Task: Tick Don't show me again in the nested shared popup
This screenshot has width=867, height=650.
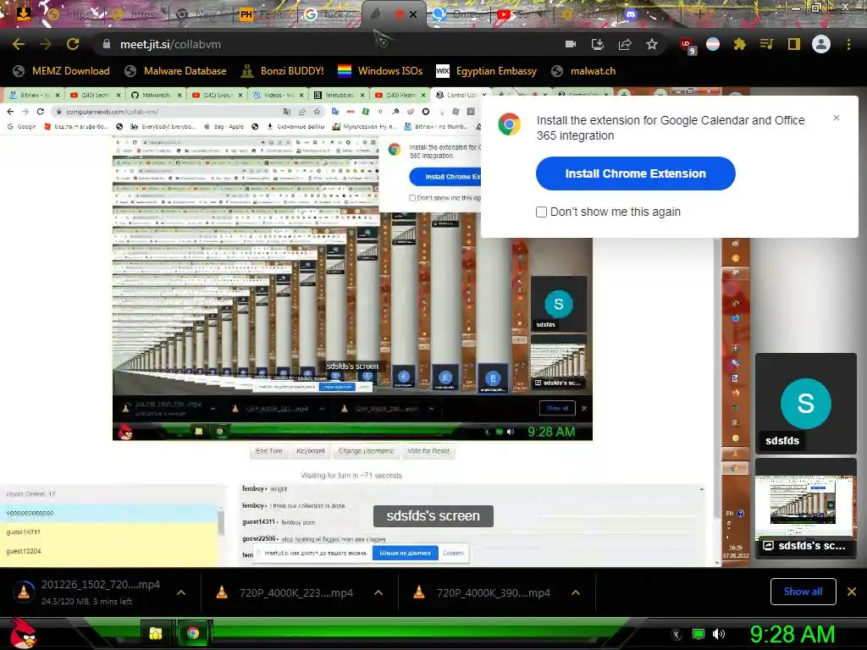Action: [412, 198]
